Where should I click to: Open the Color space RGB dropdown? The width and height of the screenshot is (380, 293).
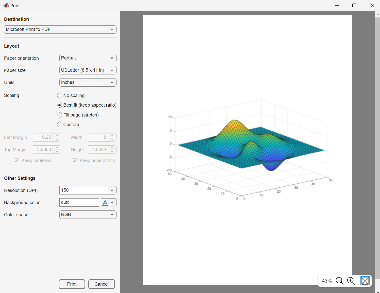pyautogui.click(x=88, y=215)
